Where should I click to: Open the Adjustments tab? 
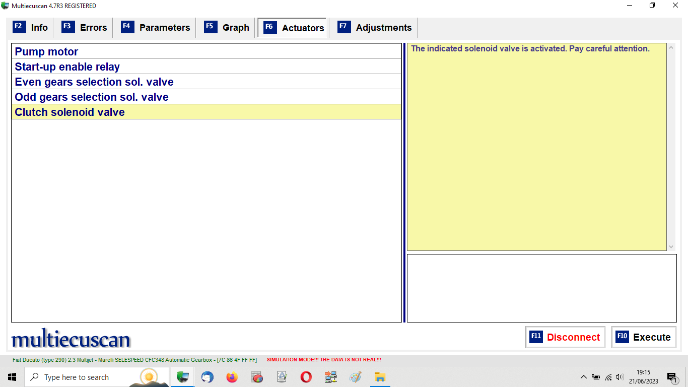(375, 28)
